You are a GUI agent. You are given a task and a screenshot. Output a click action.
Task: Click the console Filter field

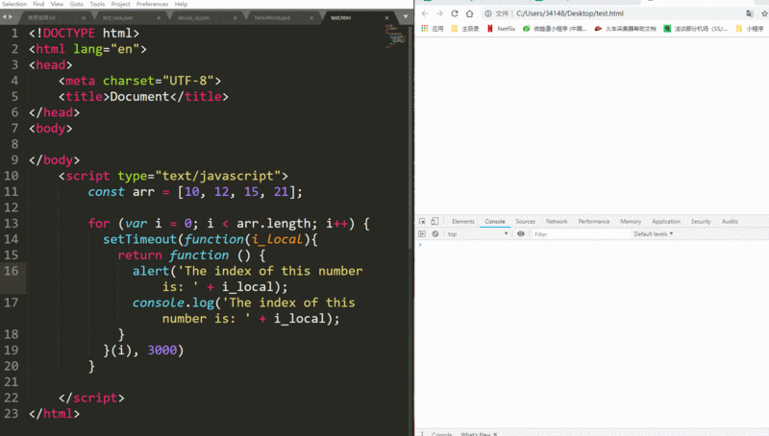point(581,234)
